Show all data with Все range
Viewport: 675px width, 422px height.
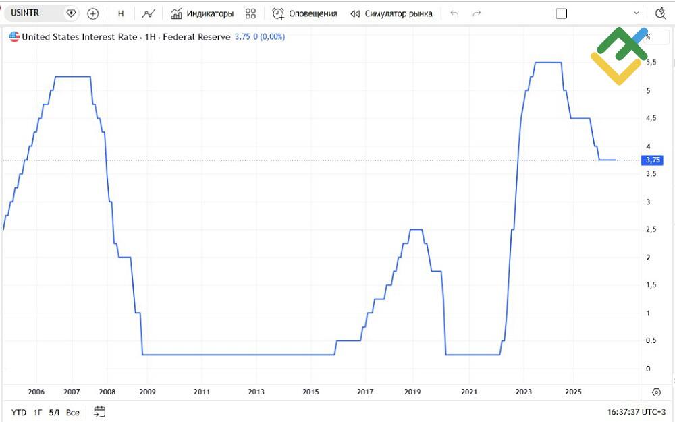coord(73,413)
